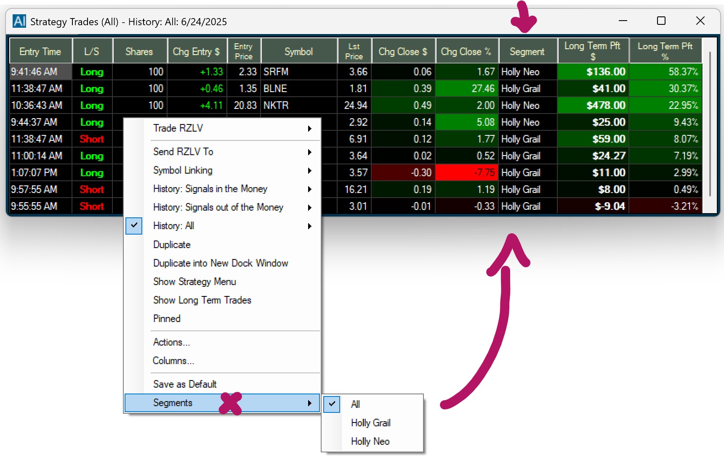Expand the History: All submenu arrow
The image size is (724, 457).
(310, 226)
